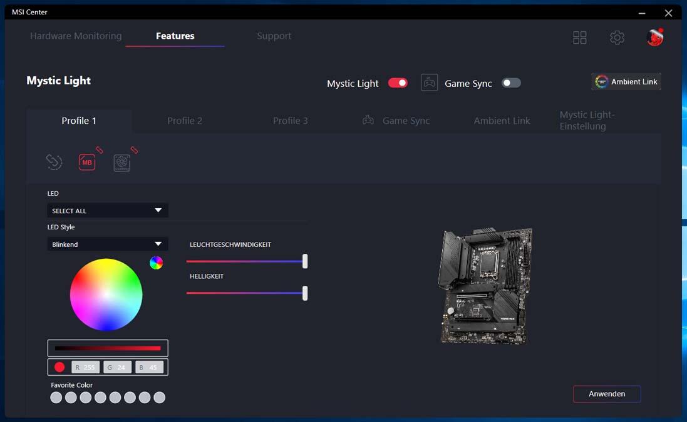Enable the Game Sync switch
This screenshot has width=687, height=422.
click(x=511, y=83)
